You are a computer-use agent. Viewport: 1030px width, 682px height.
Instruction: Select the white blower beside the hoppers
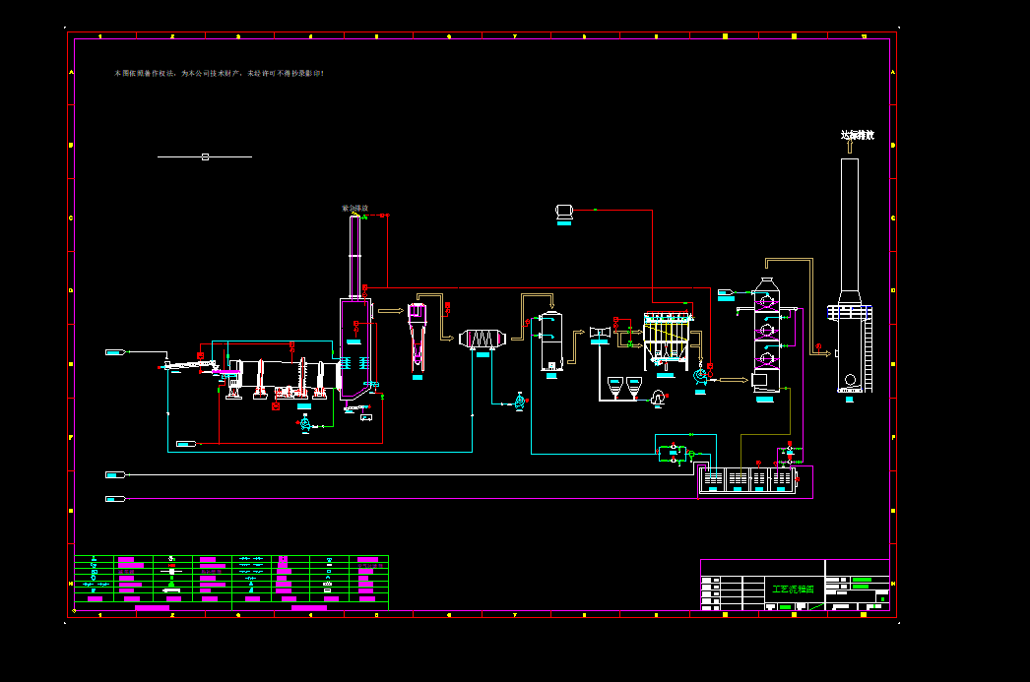(x=658, y=398)
